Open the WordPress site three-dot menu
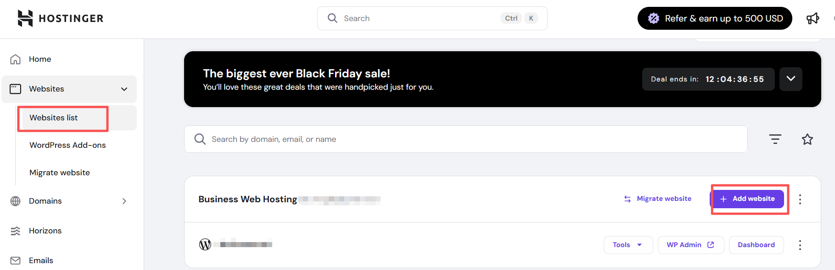 coord(800,245)
